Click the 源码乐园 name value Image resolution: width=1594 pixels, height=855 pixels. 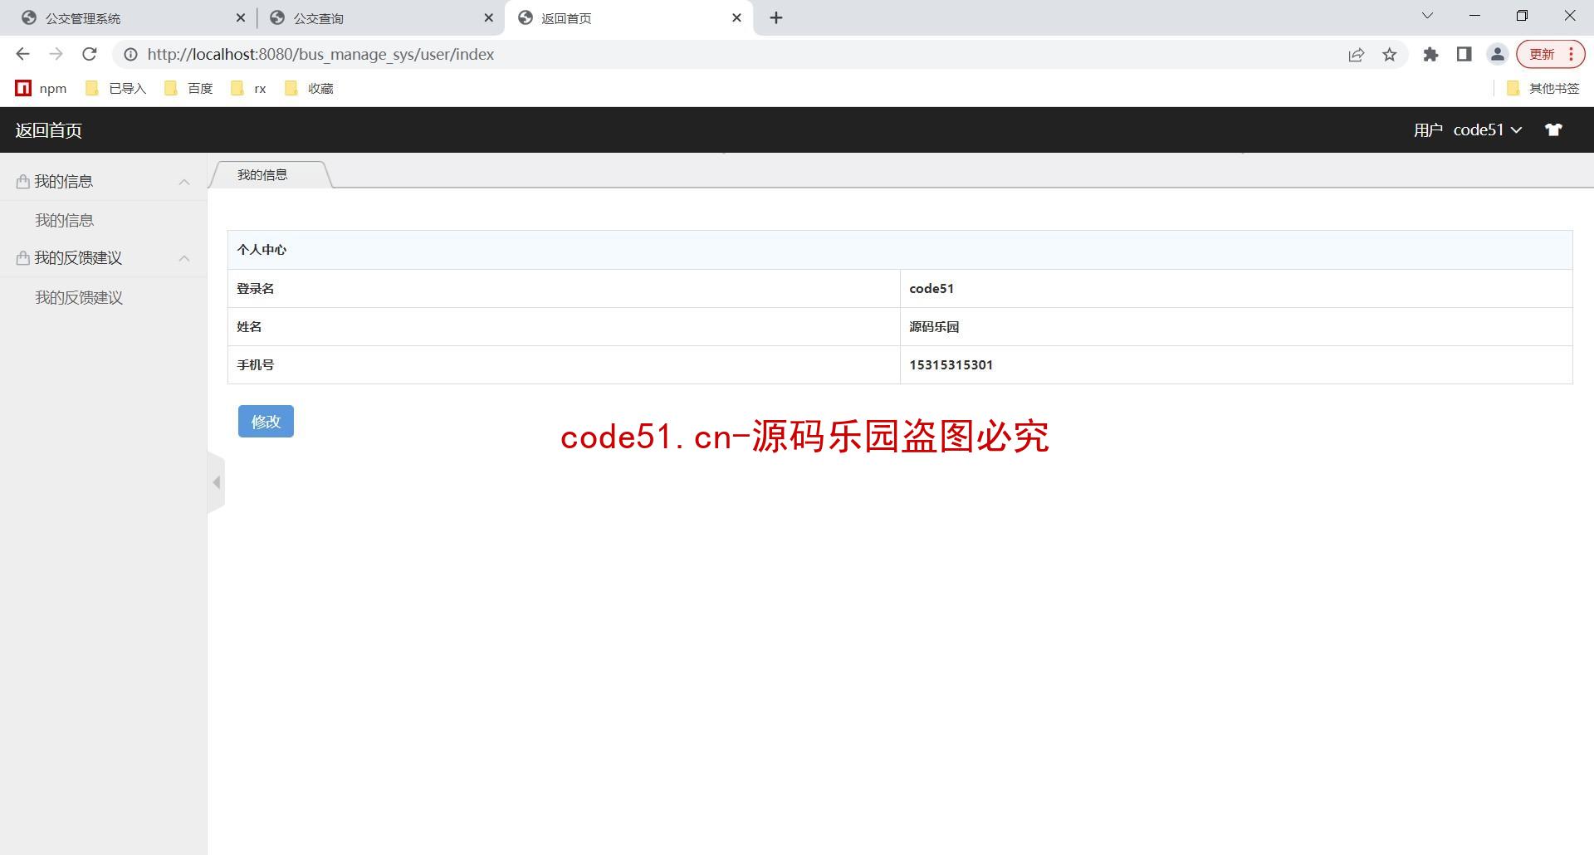pos(934,327)
